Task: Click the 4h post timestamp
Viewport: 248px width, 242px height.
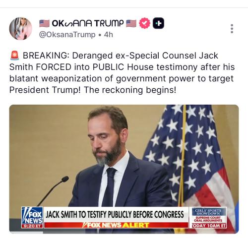Action: (108, 35)
